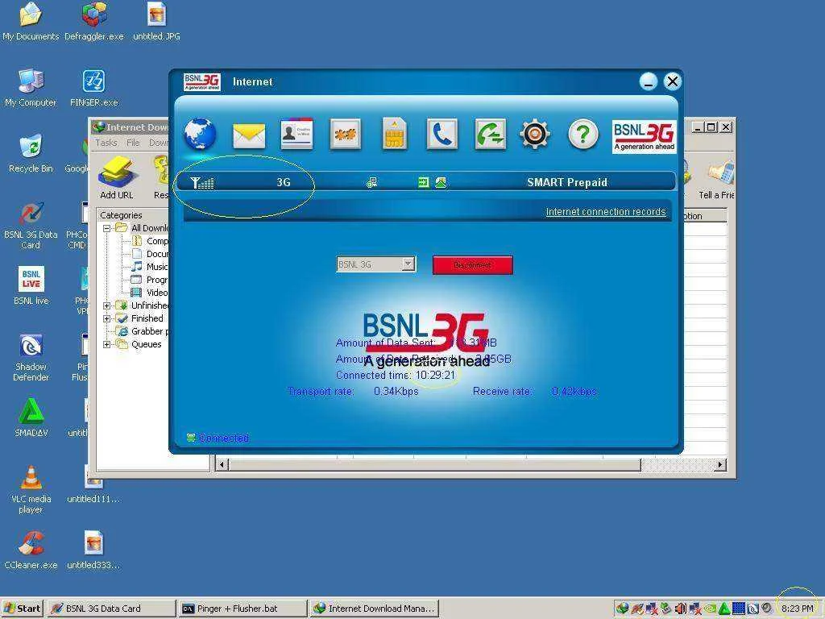The height and width of the screenshot is (619, 825).
Task: Click the network computer status icon
Action: [371, 183]
